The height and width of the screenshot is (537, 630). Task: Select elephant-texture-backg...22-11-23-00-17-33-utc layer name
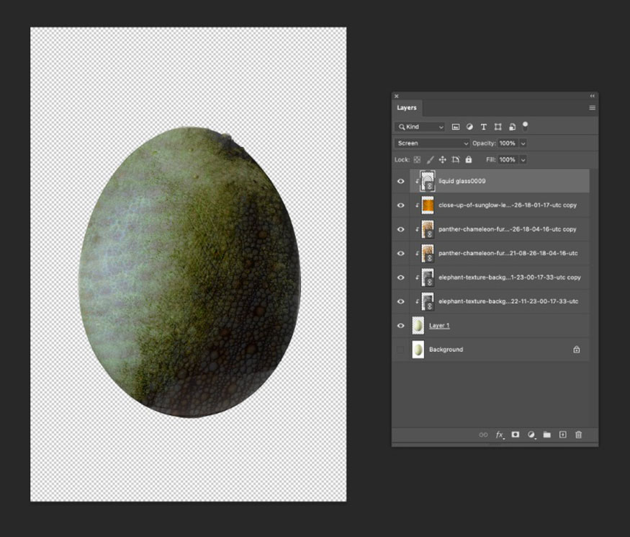point(508,301)
